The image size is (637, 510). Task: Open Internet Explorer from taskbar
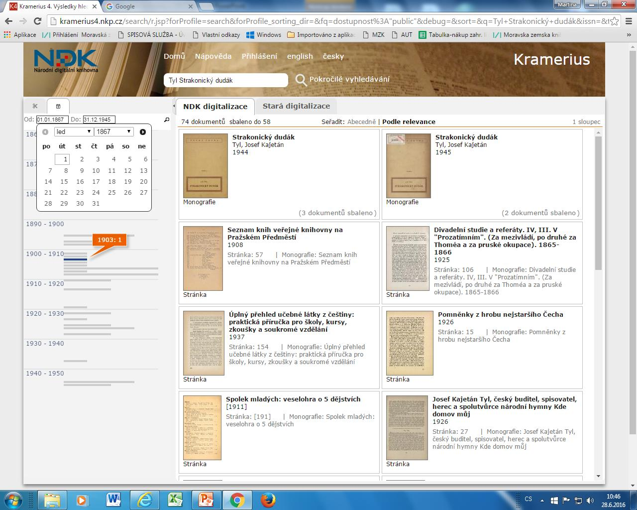(x=144, y=500)
